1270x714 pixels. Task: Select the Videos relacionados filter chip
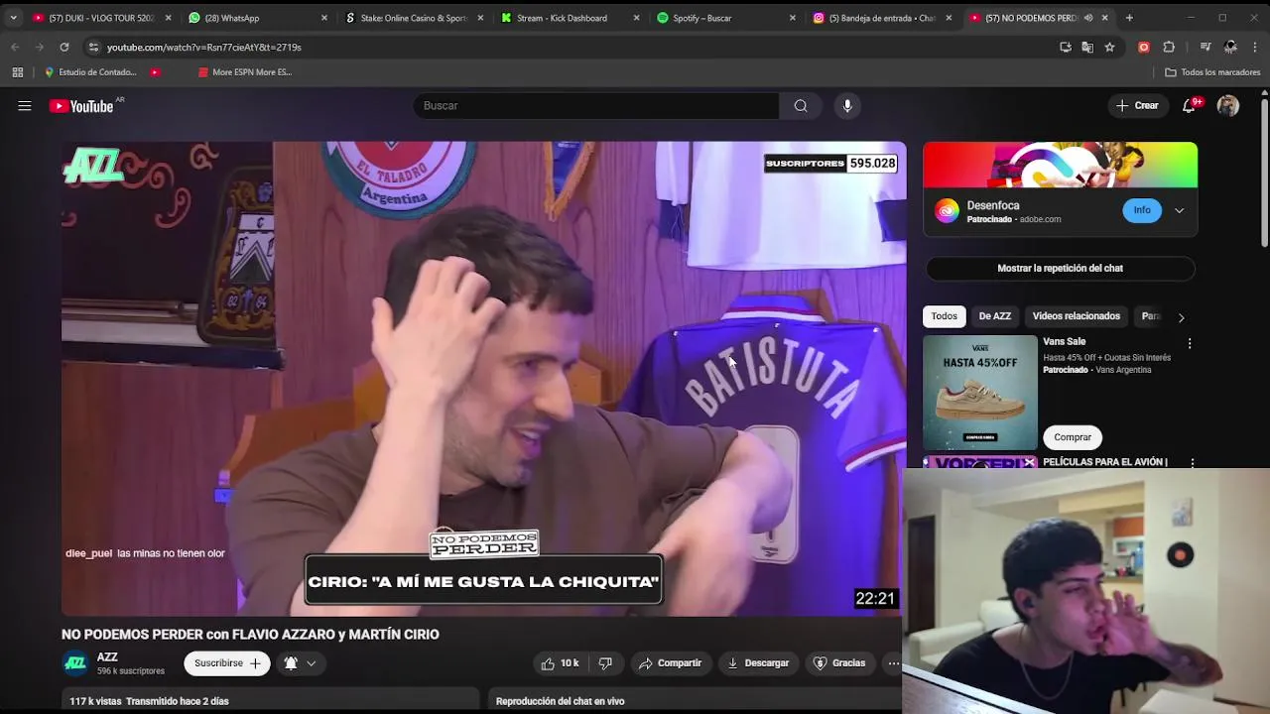pyautogui.click(x=1076, y=316)
